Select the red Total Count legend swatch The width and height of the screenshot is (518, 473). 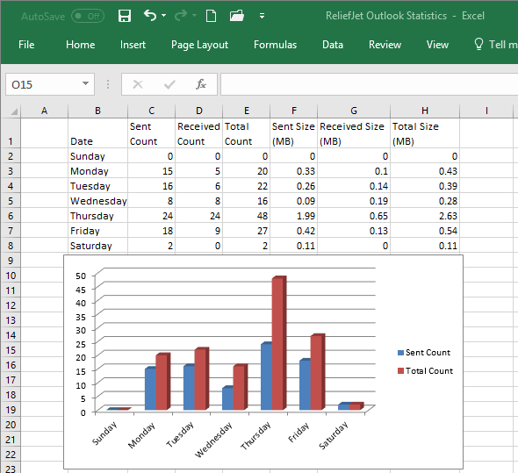[x=400, y=370]
